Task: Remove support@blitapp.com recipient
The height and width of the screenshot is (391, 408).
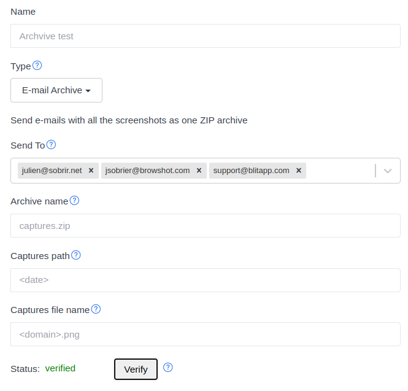Action: click(x=299, y=171)
